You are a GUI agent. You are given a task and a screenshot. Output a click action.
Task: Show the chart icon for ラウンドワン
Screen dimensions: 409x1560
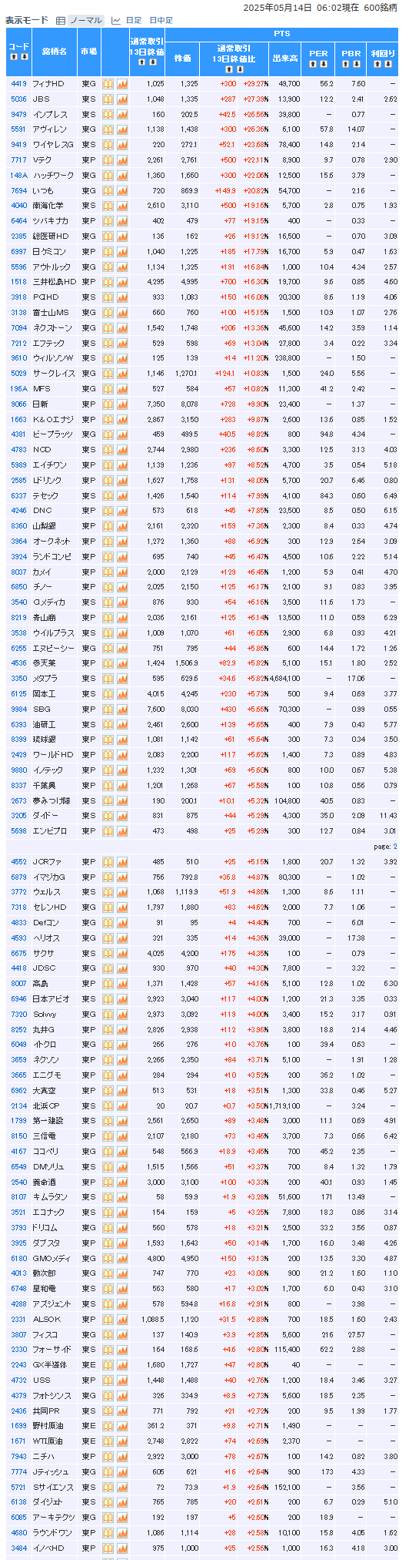coord(121,1532)
